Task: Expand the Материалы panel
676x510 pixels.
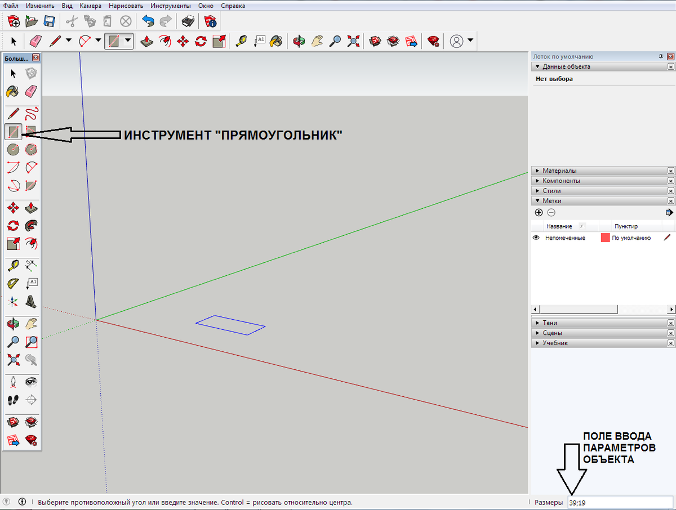Action: coord(537,171)
